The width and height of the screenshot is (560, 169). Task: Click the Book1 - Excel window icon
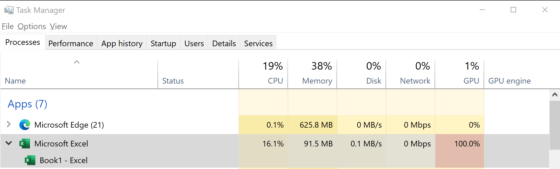[x=30, y=160]
